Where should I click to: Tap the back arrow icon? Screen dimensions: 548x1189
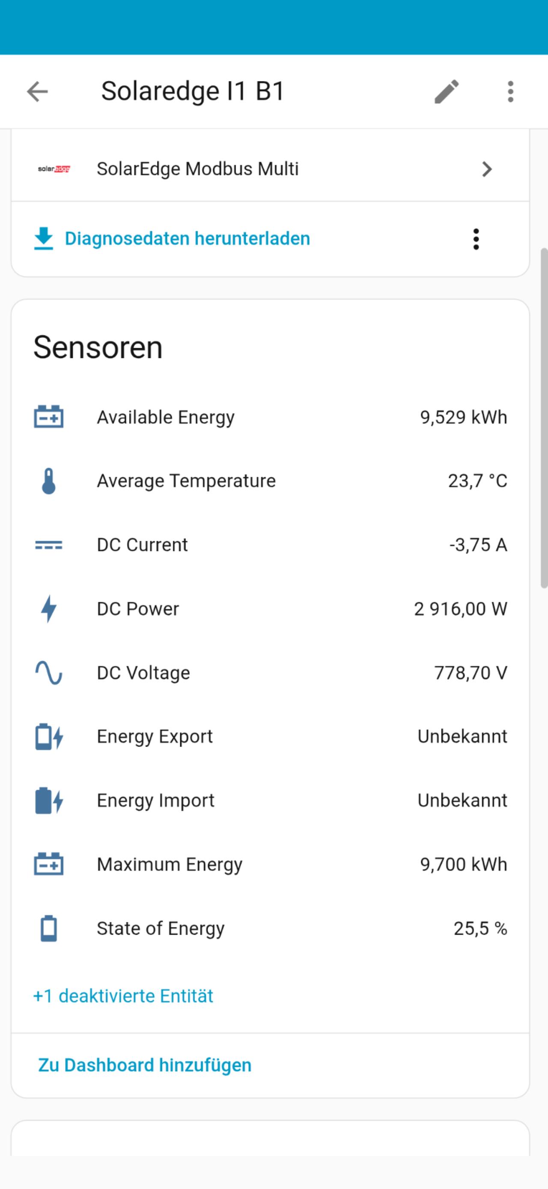point(38,91)
